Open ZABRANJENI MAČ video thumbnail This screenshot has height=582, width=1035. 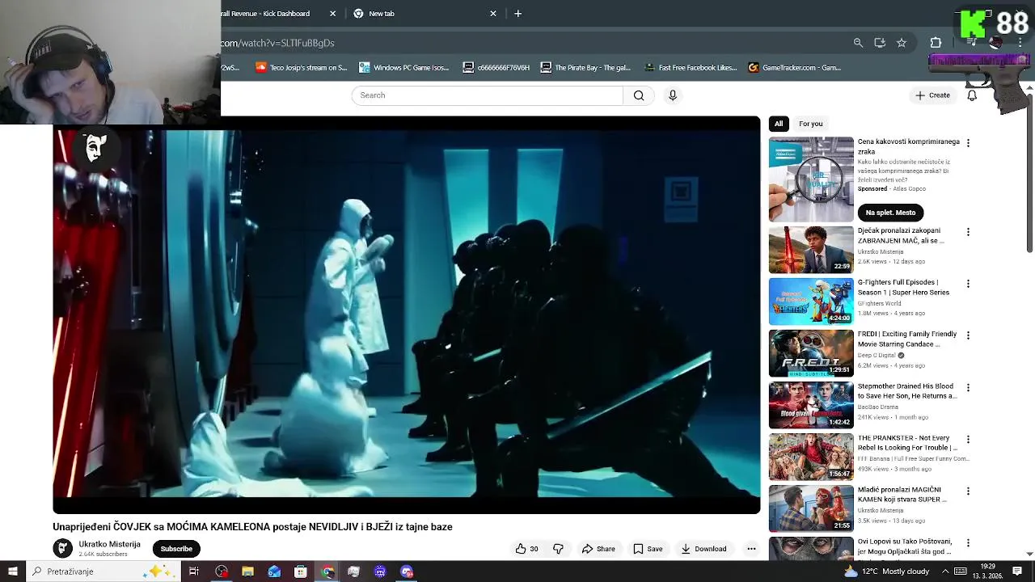pyautogui.click(x=811, y=250)
